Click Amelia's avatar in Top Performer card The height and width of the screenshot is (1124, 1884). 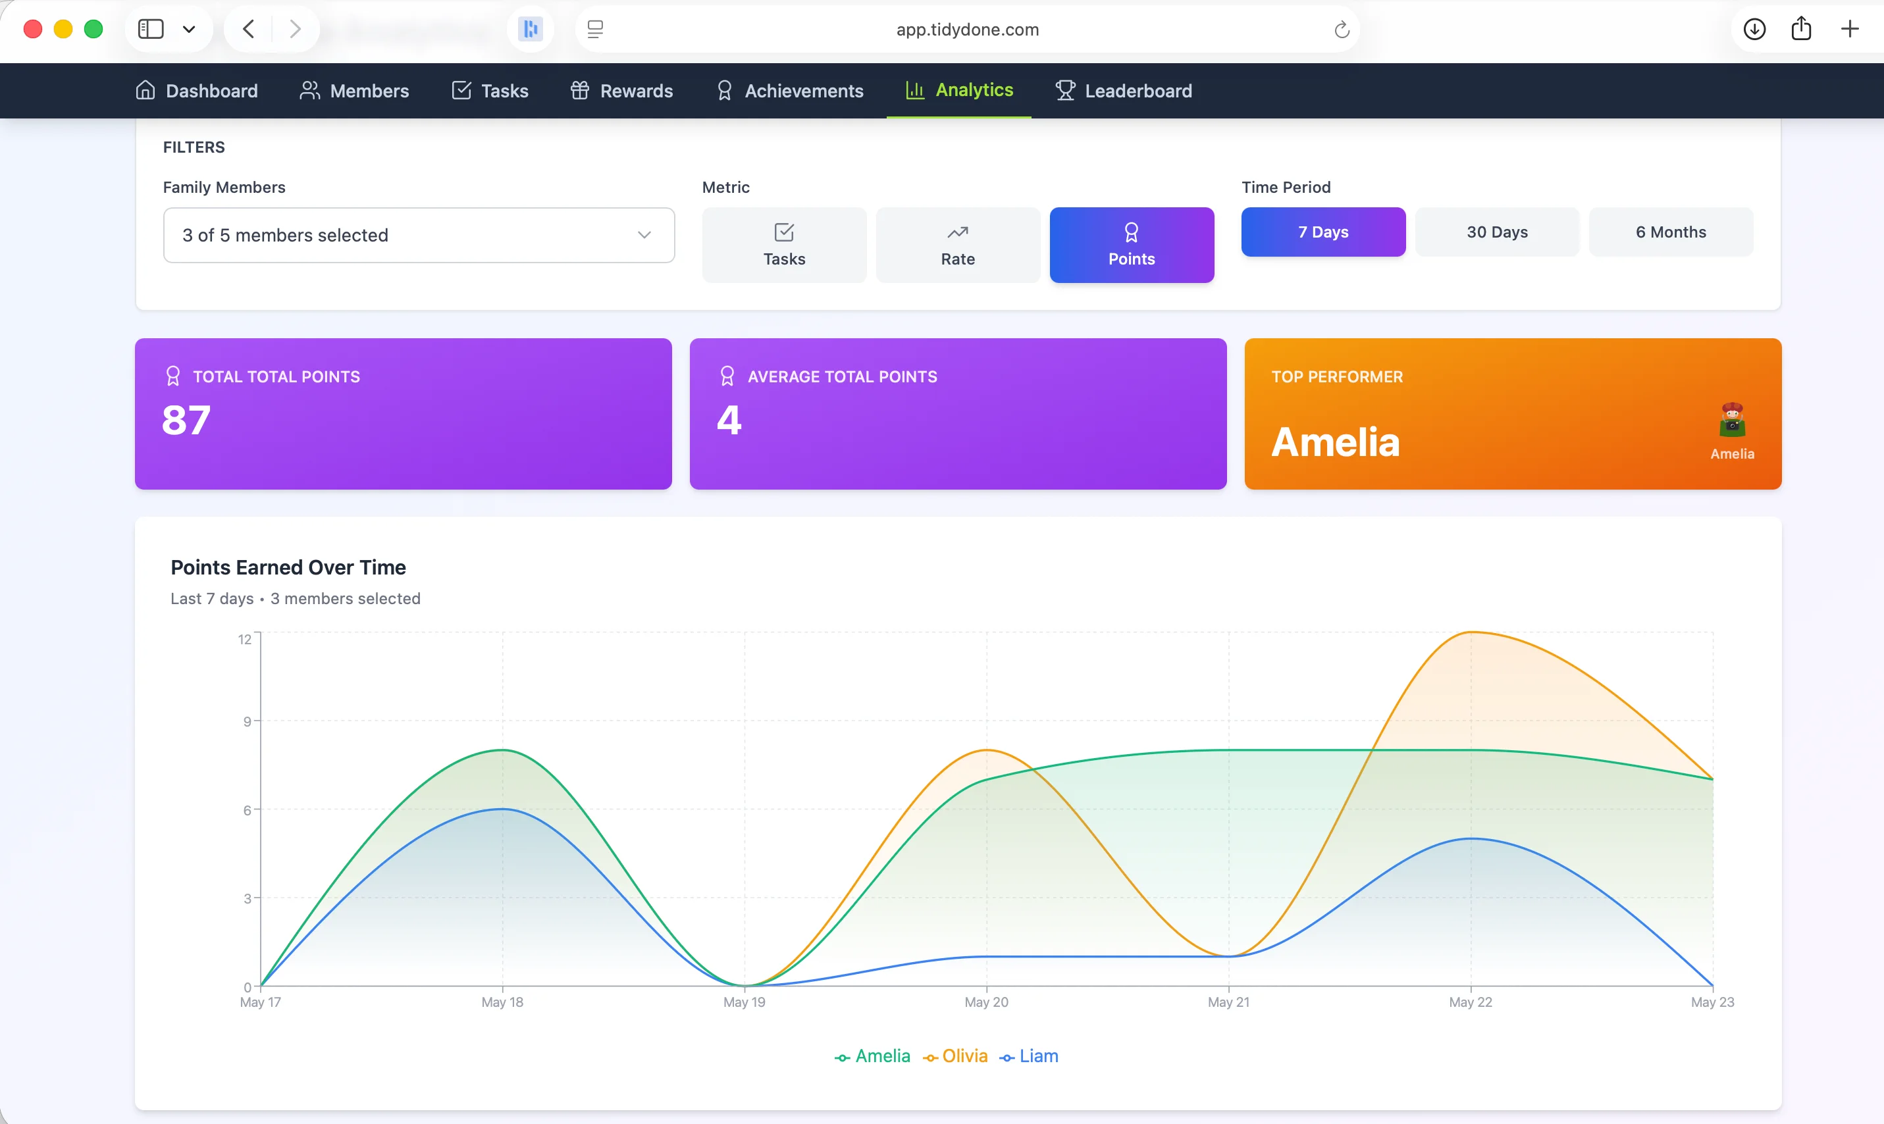pyautogui.click(x=1732, y=420)
